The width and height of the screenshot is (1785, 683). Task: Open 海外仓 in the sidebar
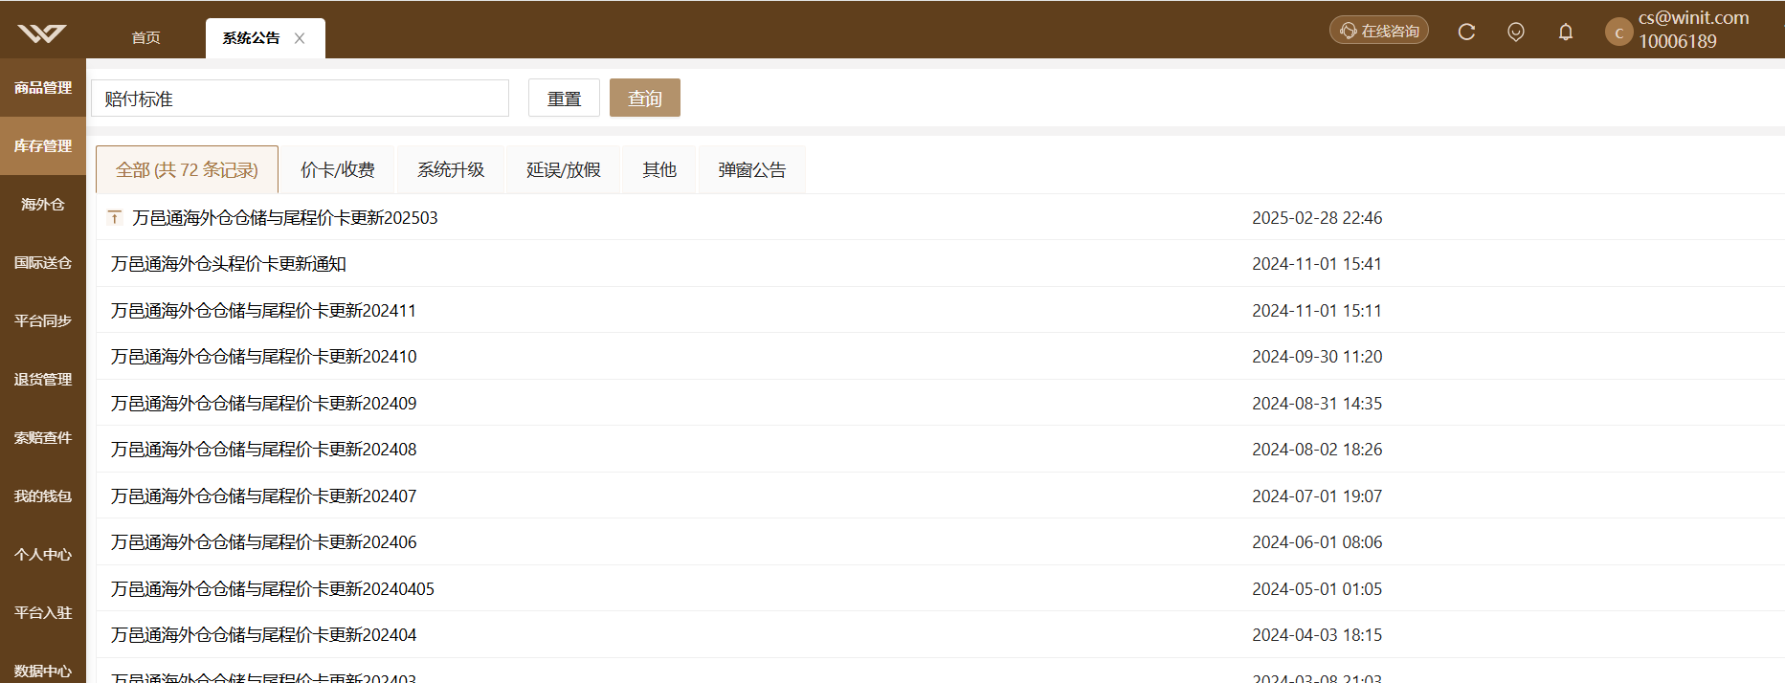point(43,205)
